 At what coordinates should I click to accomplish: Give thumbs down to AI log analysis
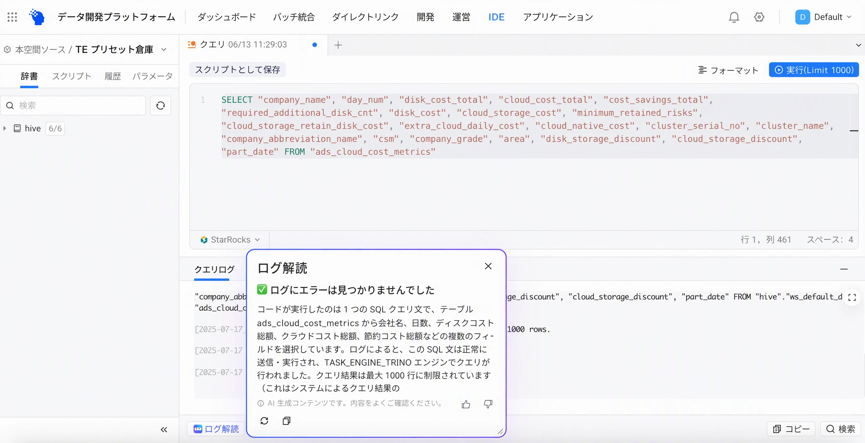[x=488, y=404]
